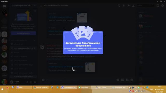The height and width of the screenshot is (93, 166).
Task: Open the bottom Yandex Disk preview thumbnail
Action: coord(90,67)
